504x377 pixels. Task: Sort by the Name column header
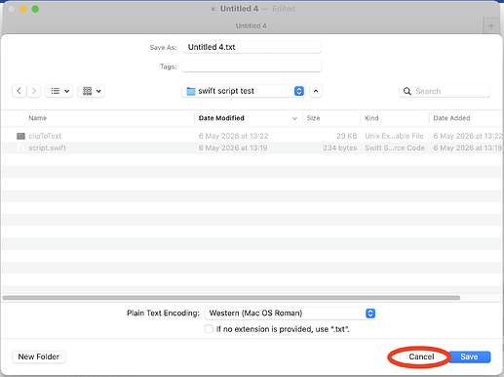click(38, 118)
